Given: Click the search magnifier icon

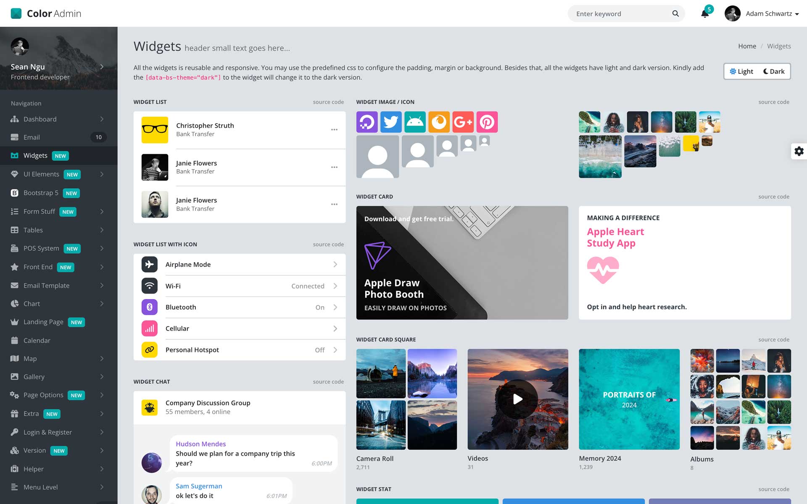Looking at the screenshot, I should 675,13.
